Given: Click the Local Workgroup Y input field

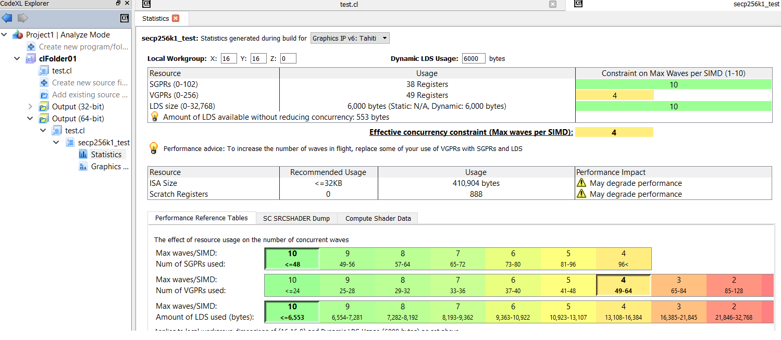Looking at the screenshot, I should click(258, 58).
